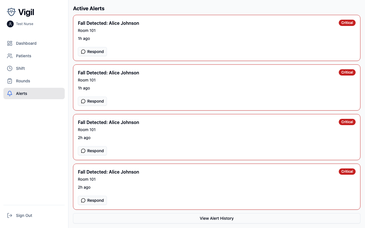Open View Alert History
Screen dimensions: 365x228
(217, 218)
